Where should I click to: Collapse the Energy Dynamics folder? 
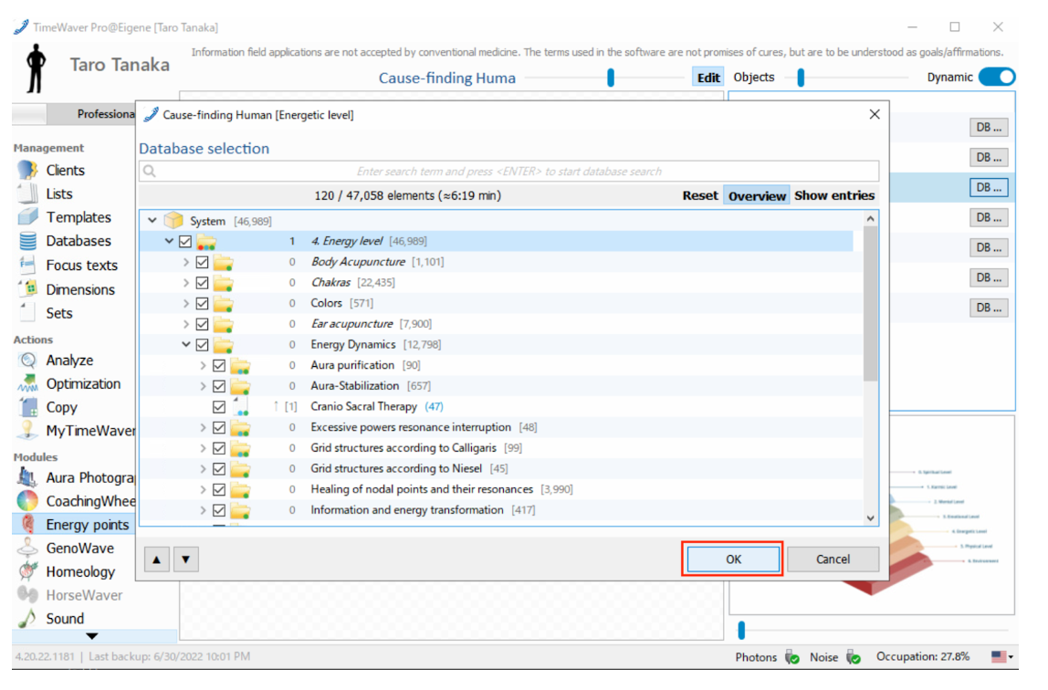pos(186,345)
